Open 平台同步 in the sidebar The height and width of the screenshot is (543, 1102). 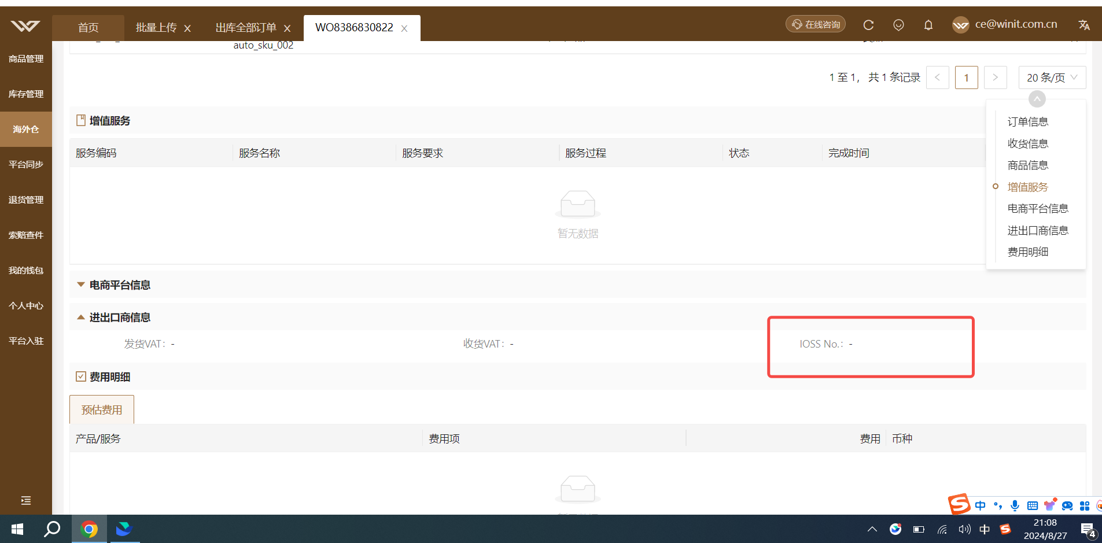26,165
